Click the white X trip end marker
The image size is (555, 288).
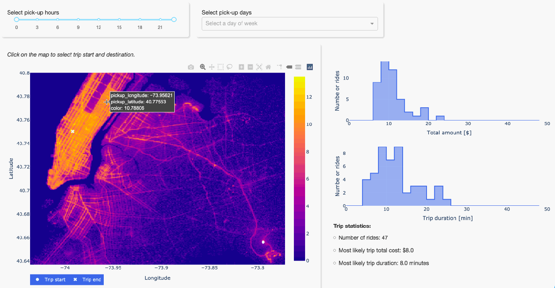(72, 131)
